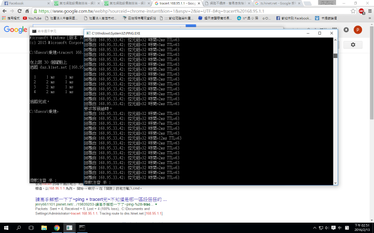The image size is (374, 233).
Task: Maximize the PING.EXE window
Action: coord(319,33)
